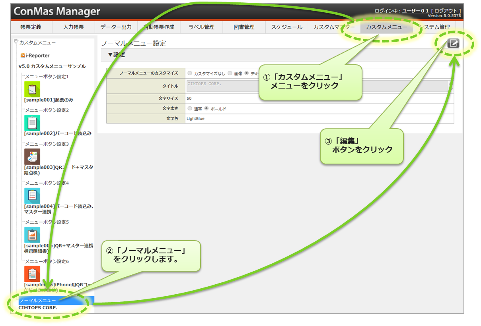This screenshot has height=326, width=481.
Task: Click the sample001 green clipboard icon
Action: pos(32,89)
